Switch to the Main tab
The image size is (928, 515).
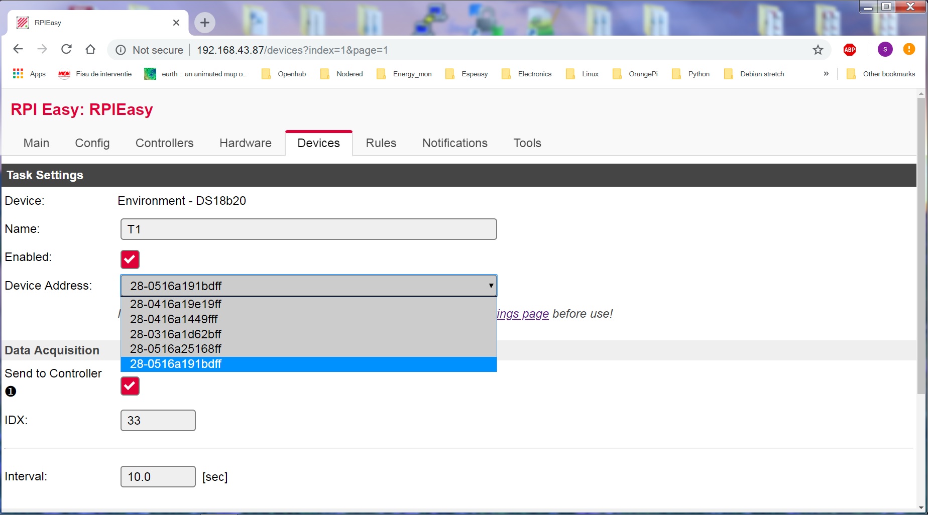point(36,143)
